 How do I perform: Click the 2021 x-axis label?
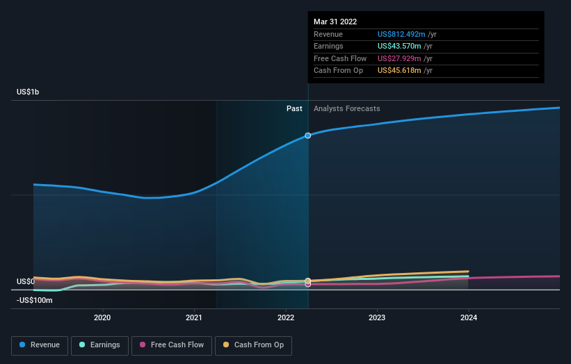(194, 317)
